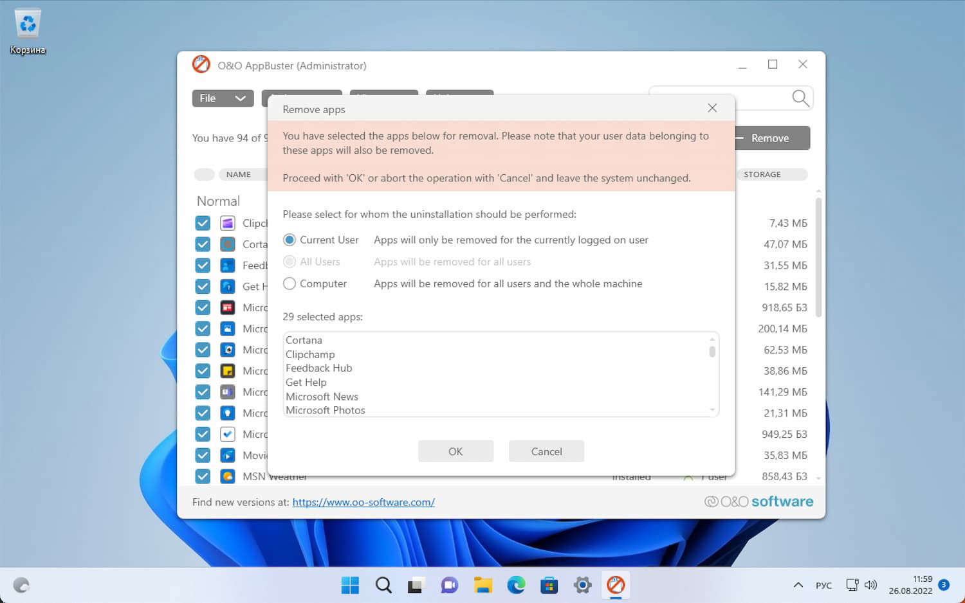Open File Explorer from the taskbar
Viewport: 965px width, 603px height.
tap(482, 585)
